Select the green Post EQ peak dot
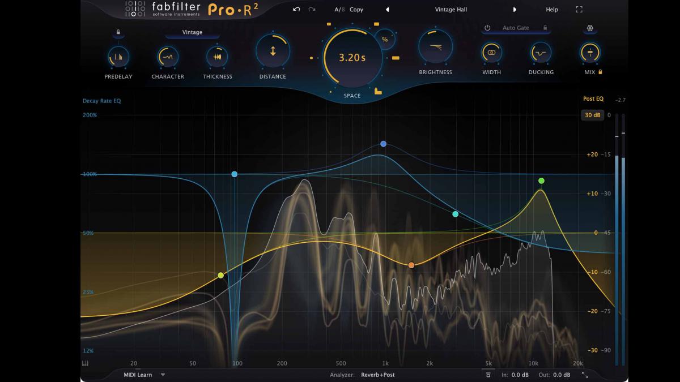This screenshot has width=680, height=382. [541, 181]
